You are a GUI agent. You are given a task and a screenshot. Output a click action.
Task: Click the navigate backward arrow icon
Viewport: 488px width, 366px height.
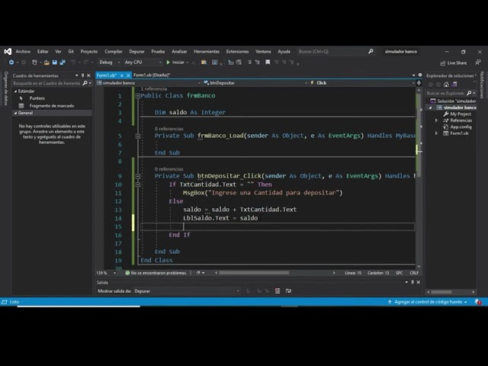[x=11, y=63]
